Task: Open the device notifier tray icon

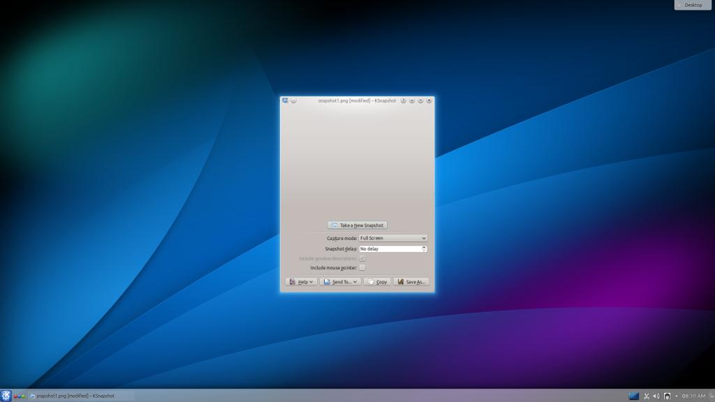Action: click(667, 396)
